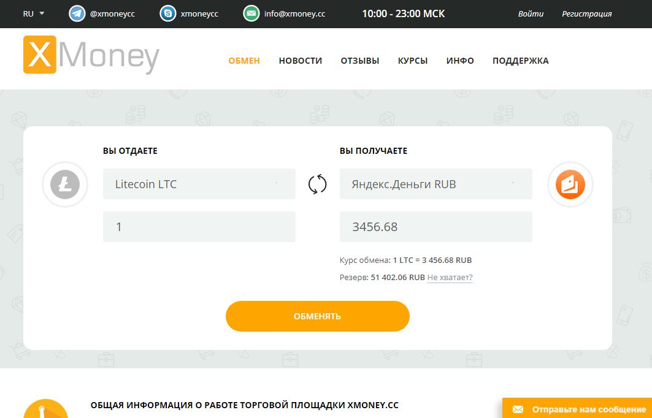Open the ОТЗЫВЫ menu item
Image resolution: width=652 pixels, height=418 pixels.
[359, 61]
